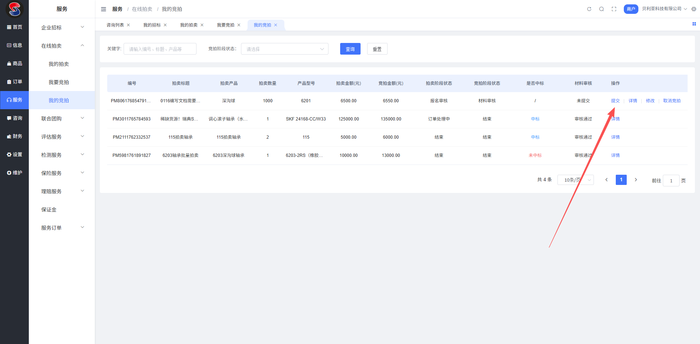700x344 pixels.
Task: Click the tab grid icon at far right
Action: (694, 24)
